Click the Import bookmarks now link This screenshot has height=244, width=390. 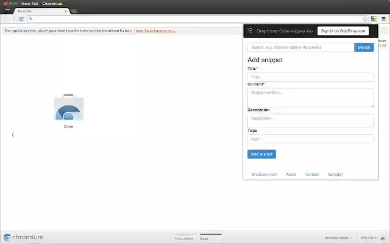[155, 30]
